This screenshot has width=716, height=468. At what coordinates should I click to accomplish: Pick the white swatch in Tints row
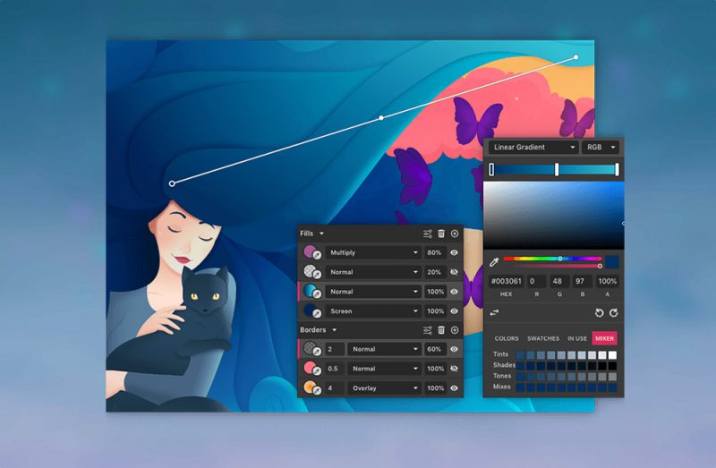pyautogui.click(x=612, y=354)
